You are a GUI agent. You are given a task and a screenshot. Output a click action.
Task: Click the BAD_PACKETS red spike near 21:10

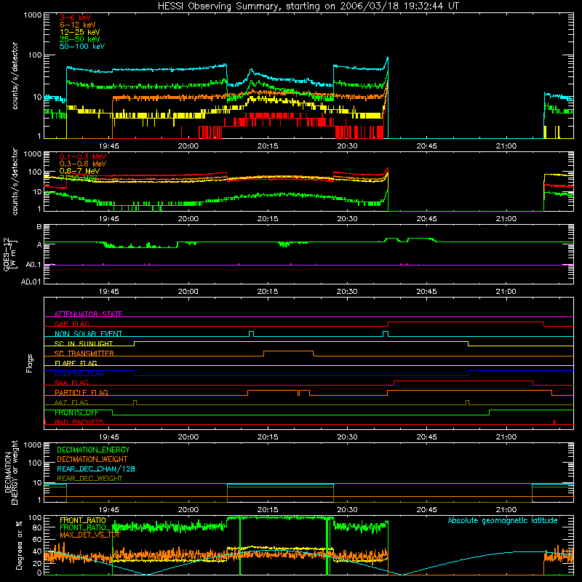click(x=554, y=422)
